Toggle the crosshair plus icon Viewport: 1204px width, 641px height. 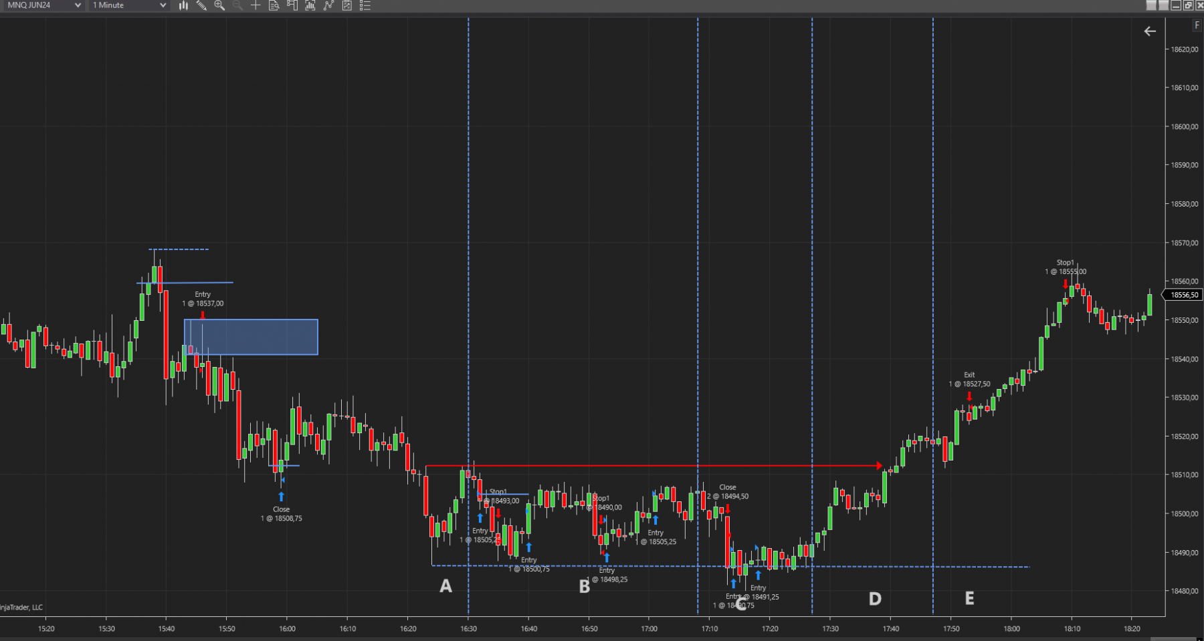tap(256, 5)
